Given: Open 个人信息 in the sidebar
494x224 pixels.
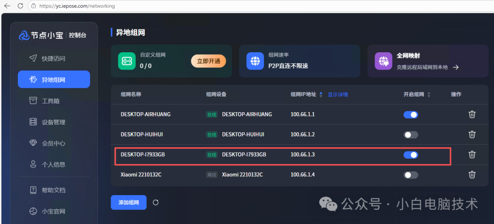Looking at the screenshot, I should click(54, 164).
